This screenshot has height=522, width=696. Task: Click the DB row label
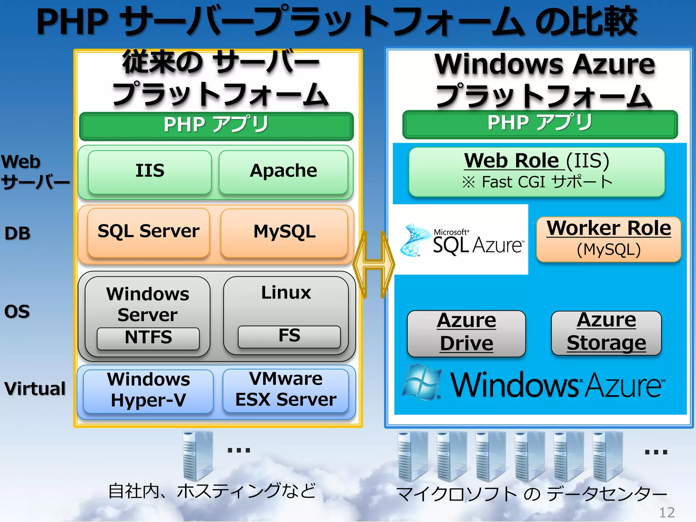point(18,233)
